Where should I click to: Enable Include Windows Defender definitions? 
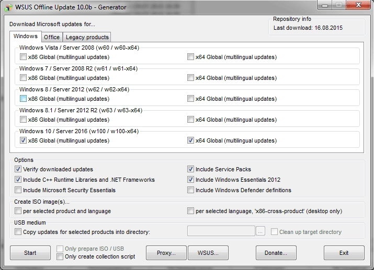tap(190, 190)
